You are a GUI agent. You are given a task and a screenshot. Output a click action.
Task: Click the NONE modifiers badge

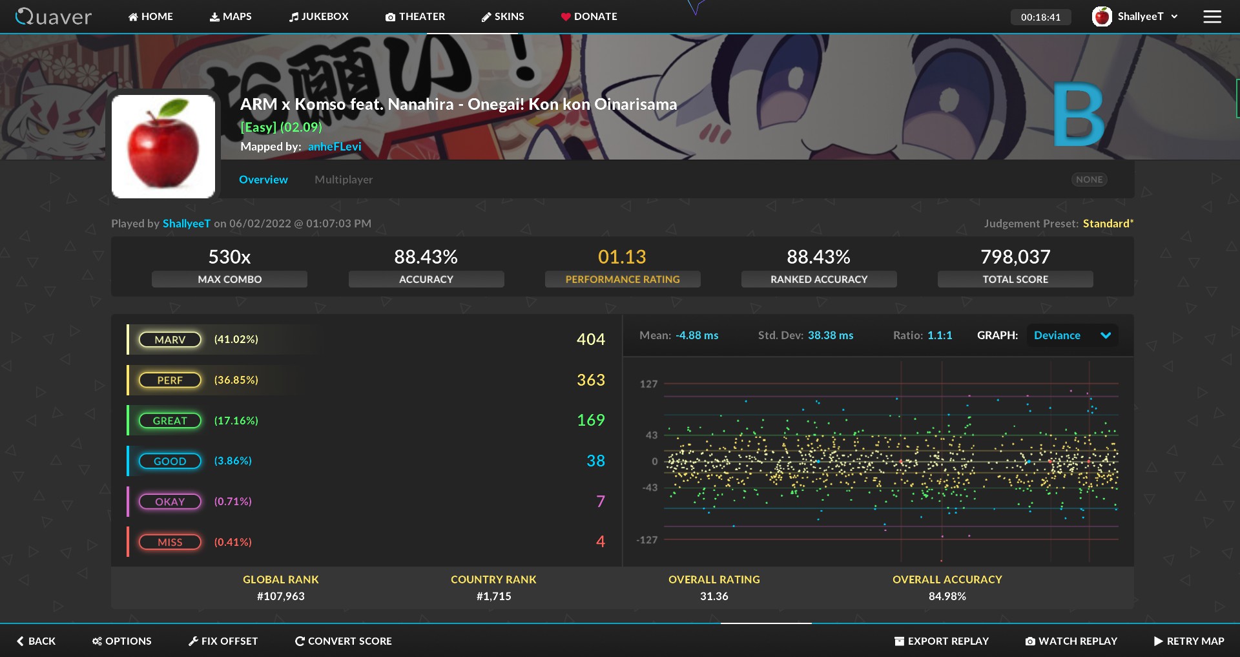[1089, 180]
